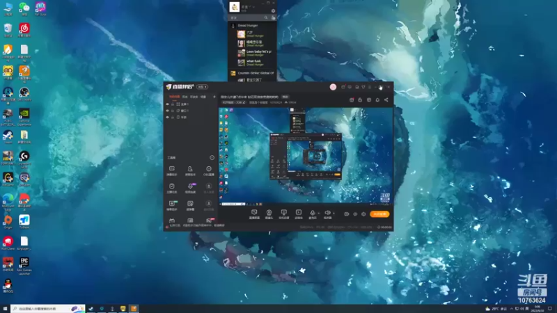Toggle lock on first source row
Image resolution: width=557 pixels, height=313 pixels.
(173, 104)
